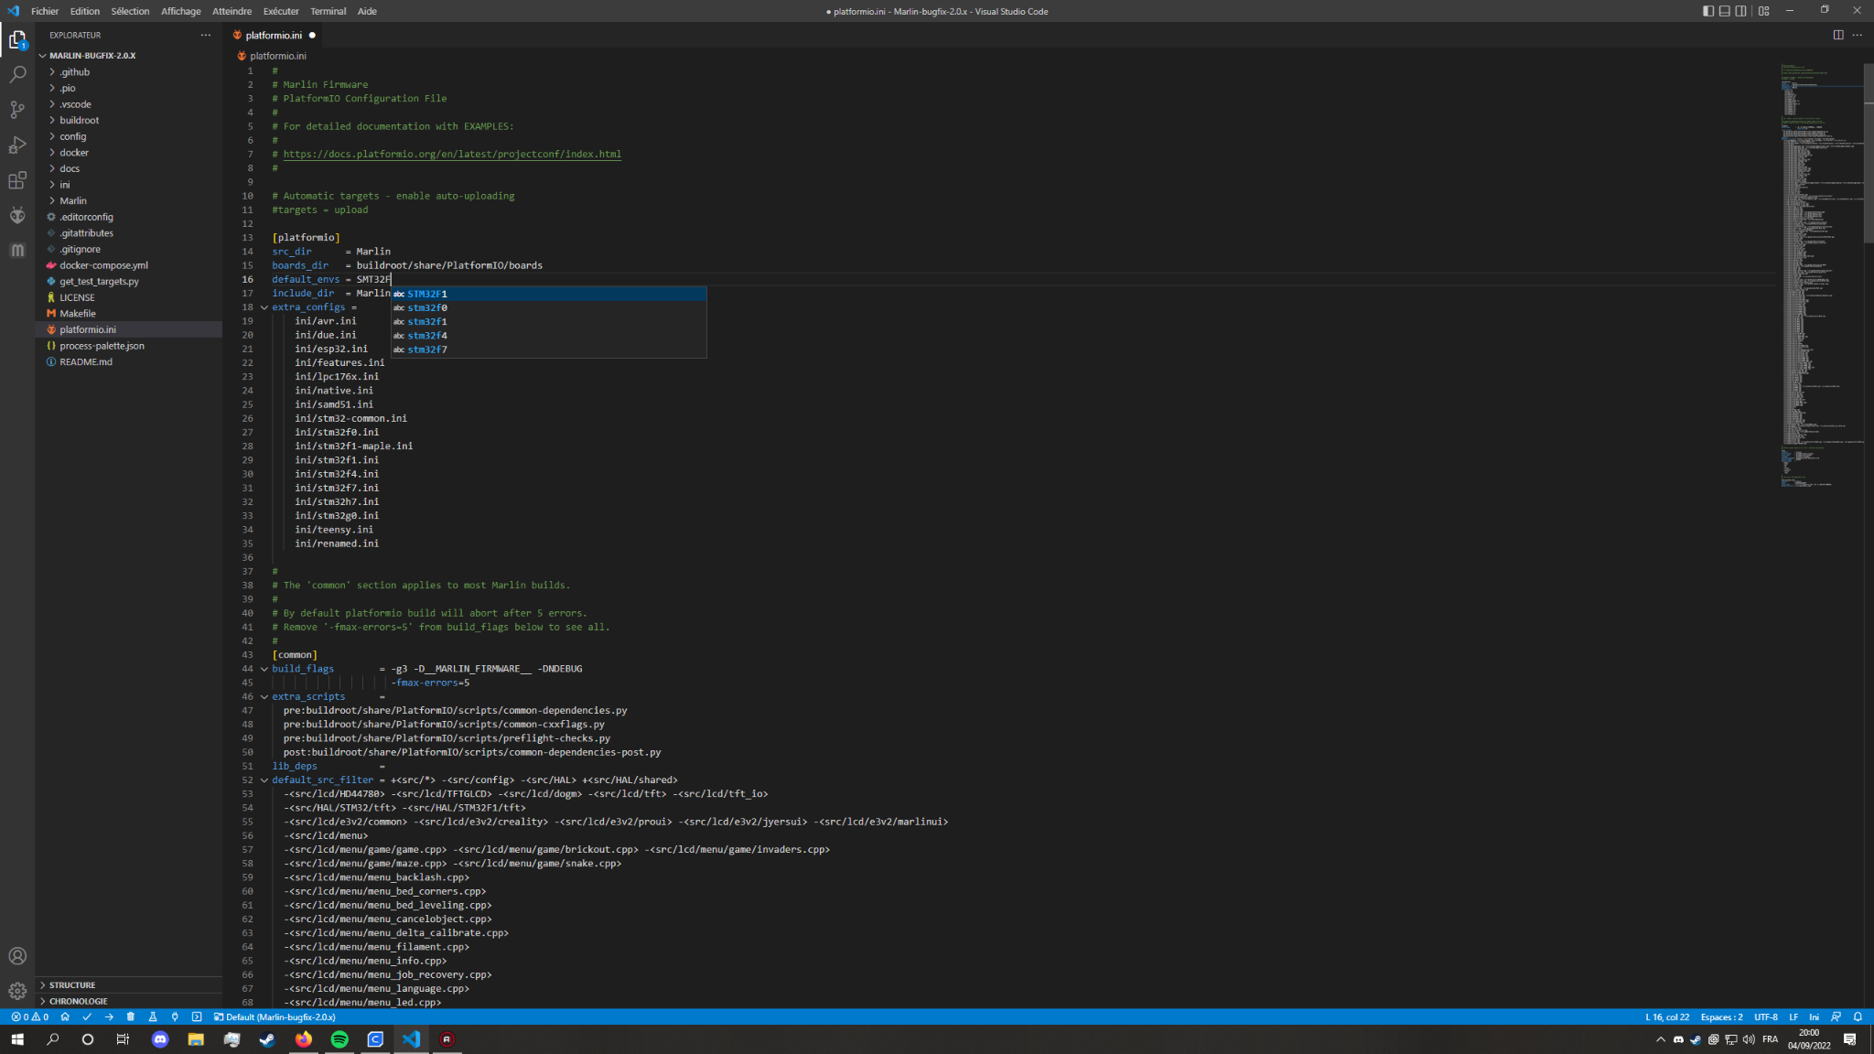Screen dimensions: 1874x1054
Task: Toggle primary sidebar visibility
Action: point(1707,11)
